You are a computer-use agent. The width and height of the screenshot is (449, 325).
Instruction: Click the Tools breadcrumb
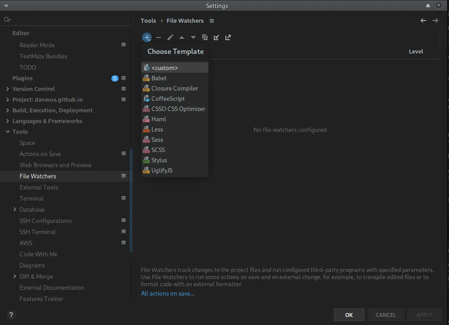pos(148,21)
